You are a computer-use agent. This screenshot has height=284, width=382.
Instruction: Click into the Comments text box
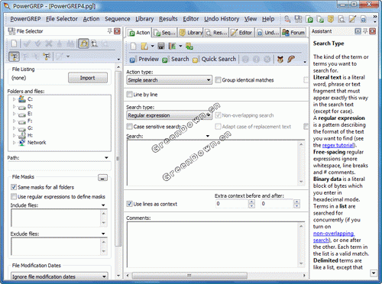pos(212,244)
